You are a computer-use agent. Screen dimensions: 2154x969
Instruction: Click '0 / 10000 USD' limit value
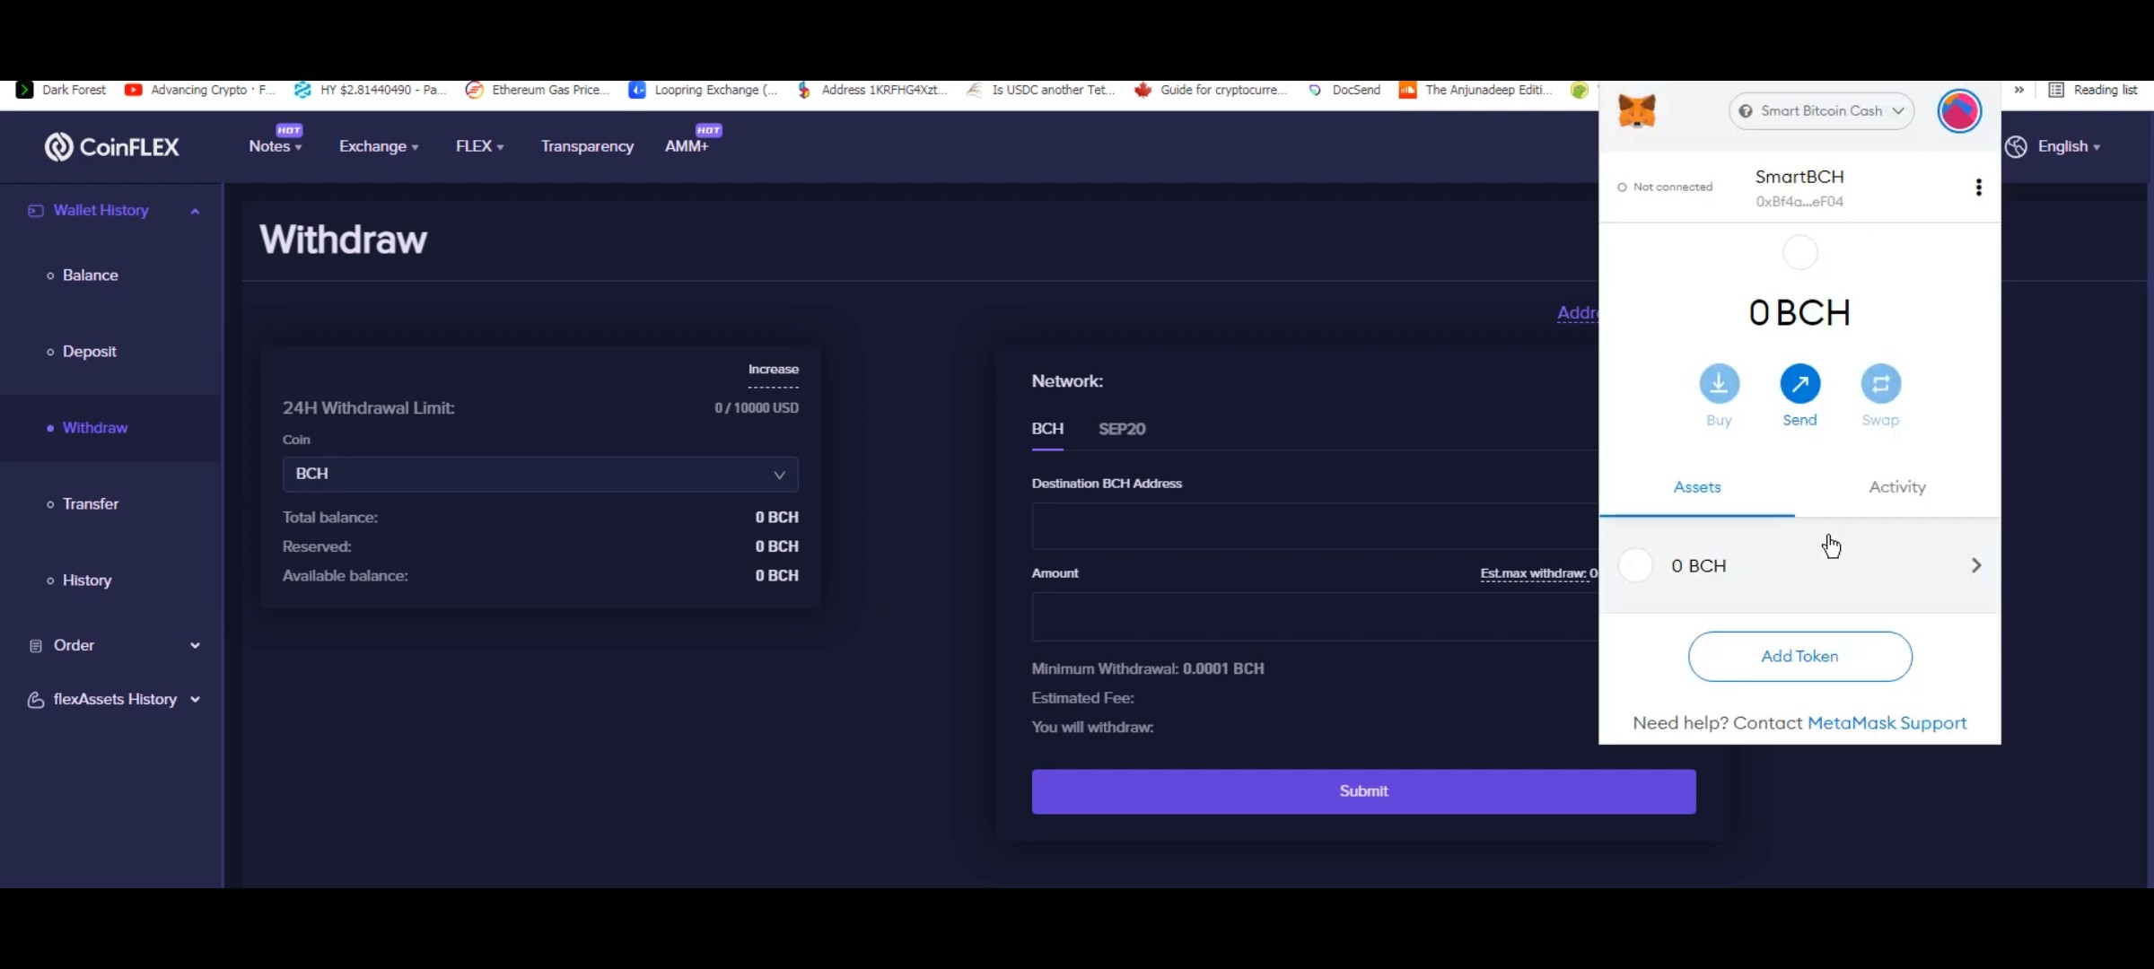[x=757, y=408]
